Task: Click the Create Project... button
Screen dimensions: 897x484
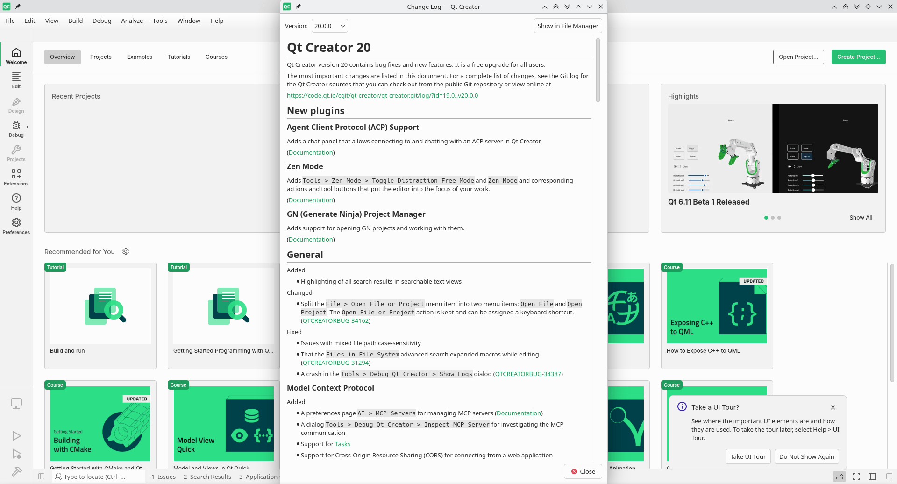Action: (859, 57)
